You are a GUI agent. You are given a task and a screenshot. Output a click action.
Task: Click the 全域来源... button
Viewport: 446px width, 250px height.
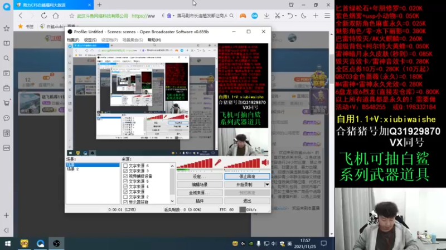point(200,193)
